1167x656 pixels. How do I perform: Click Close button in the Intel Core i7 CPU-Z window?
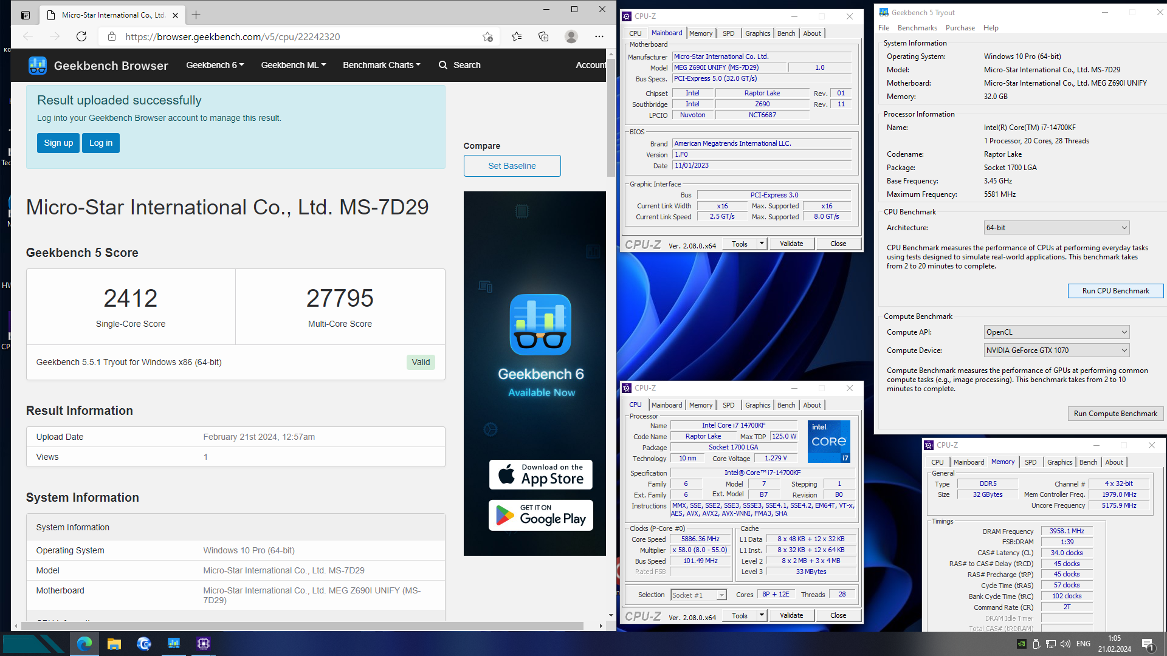tap(838, 615)
